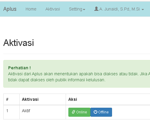The width and height of the screenshot is (150, 123).
Task: Go to Aktivasi in the navbar
Action: (x=53, y=9)
